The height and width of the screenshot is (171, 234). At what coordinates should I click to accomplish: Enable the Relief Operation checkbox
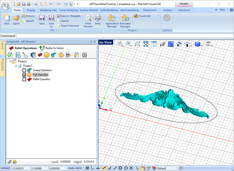pos(24,79)
